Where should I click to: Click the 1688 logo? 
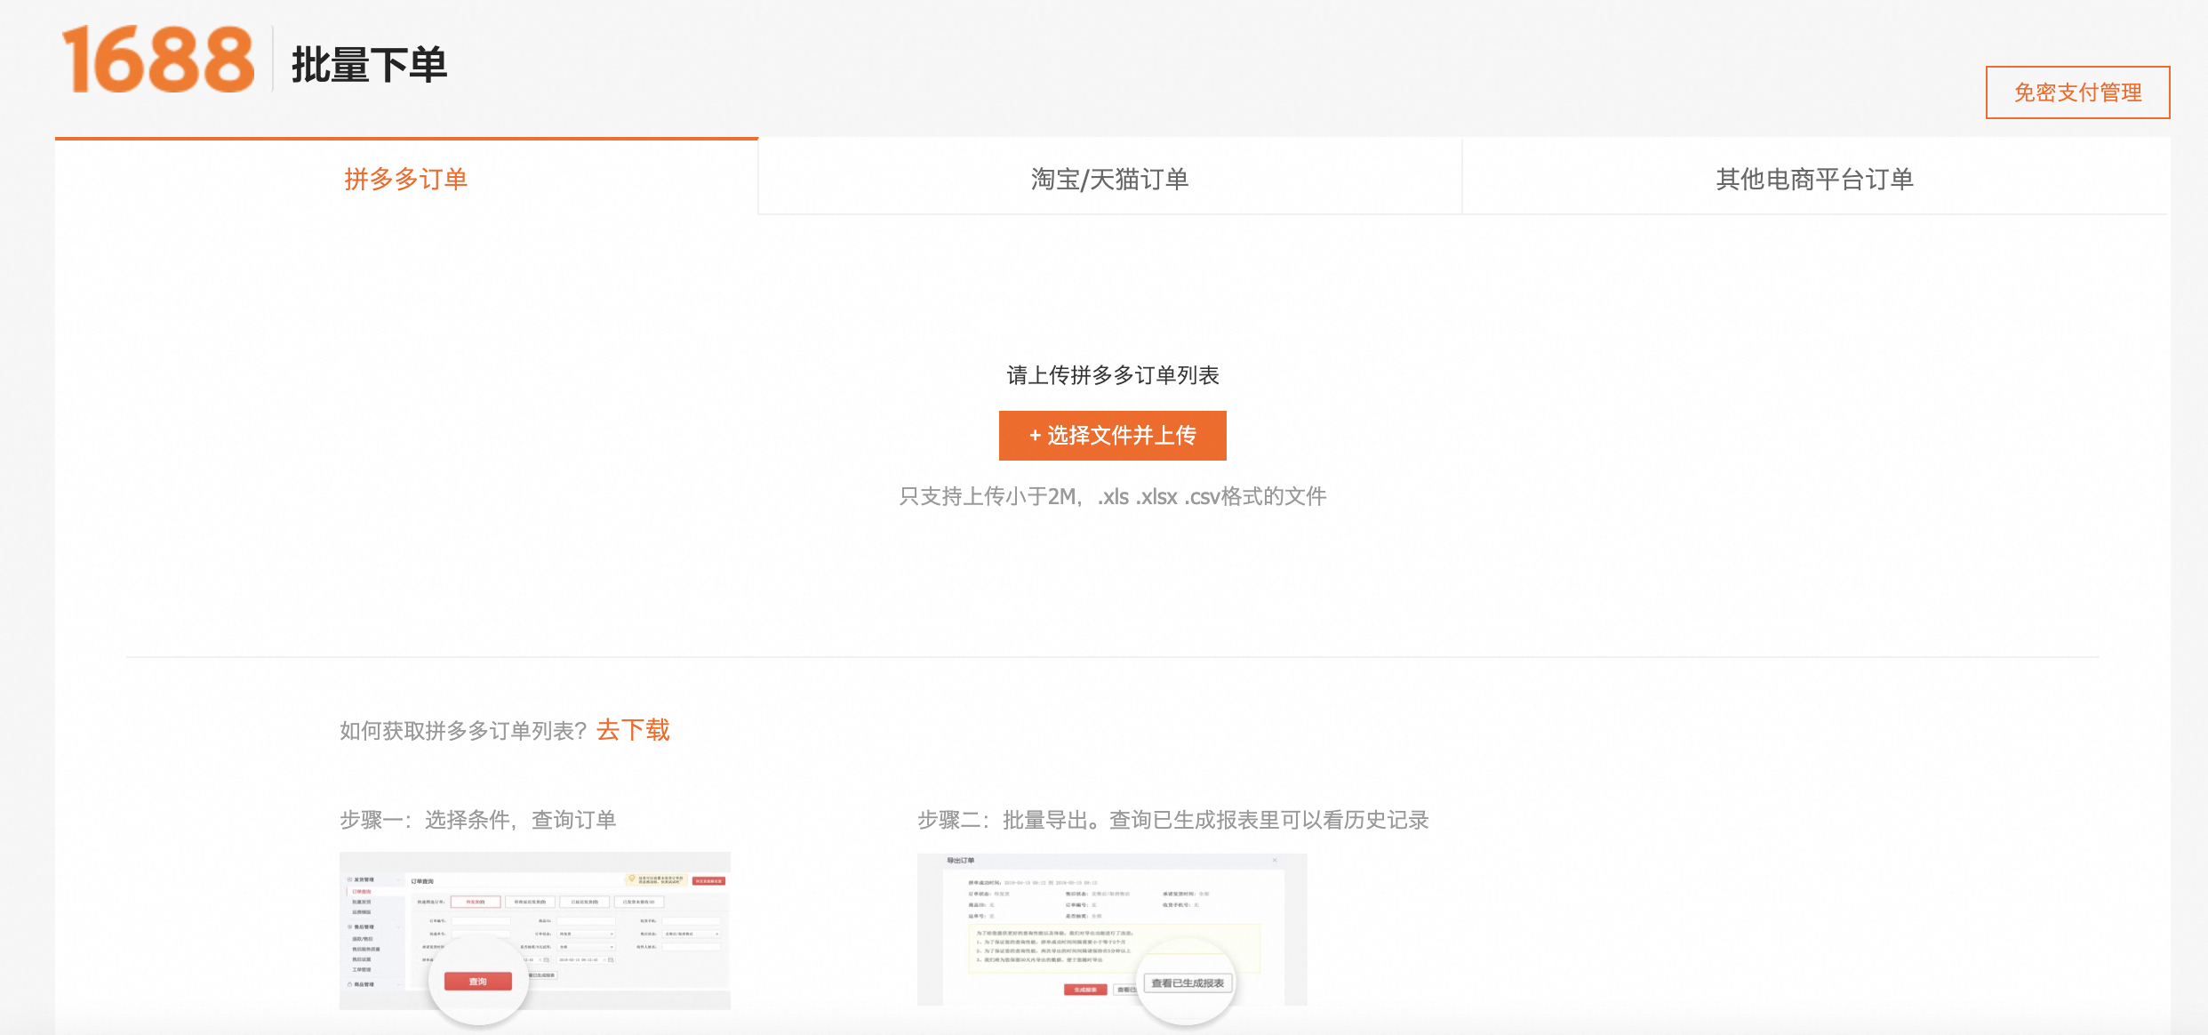(x=158, y=60)
